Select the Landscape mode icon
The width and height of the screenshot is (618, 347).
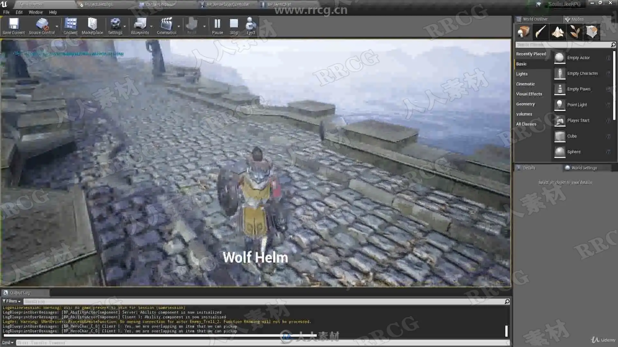[558, 32]
